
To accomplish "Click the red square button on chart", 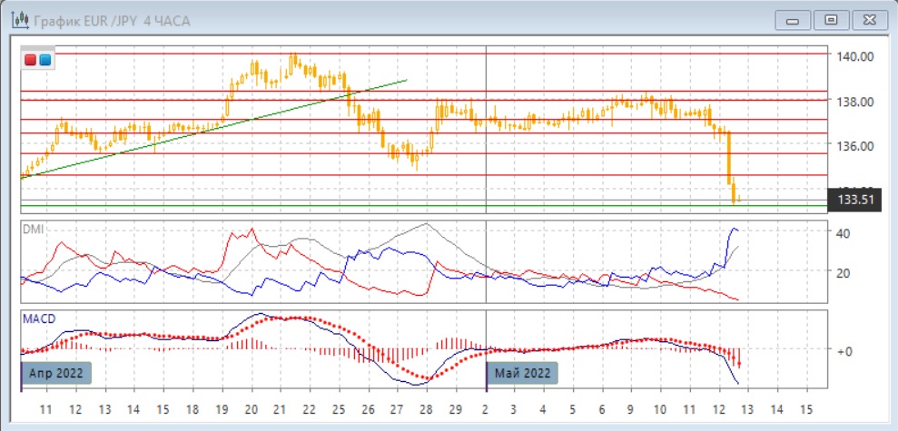I will (x=30, y=60).
